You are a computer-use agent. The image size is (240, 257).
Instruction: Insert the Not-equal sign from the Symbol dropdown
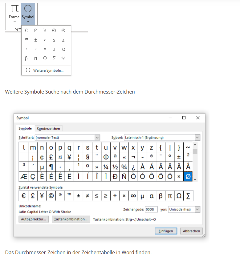tap(45, 40)
